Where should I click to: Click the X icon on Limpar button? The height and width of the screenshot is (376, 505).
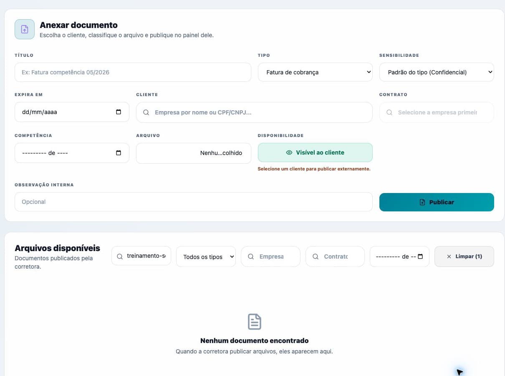[449, 257]
